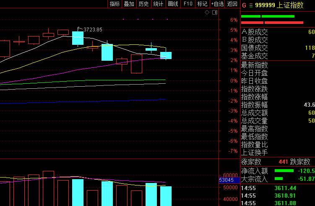Screen dimensions: 315x206
Task: Click the green 净流入额 net inflow bar
Action: point(284,171)
